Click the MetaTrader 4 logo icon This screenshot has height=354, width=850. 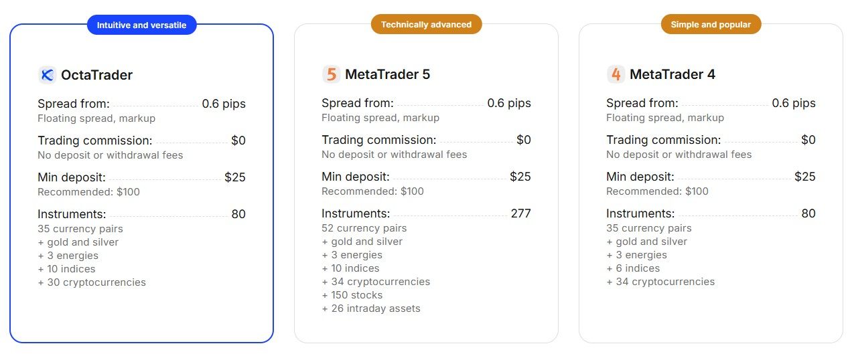coord(616,74)
